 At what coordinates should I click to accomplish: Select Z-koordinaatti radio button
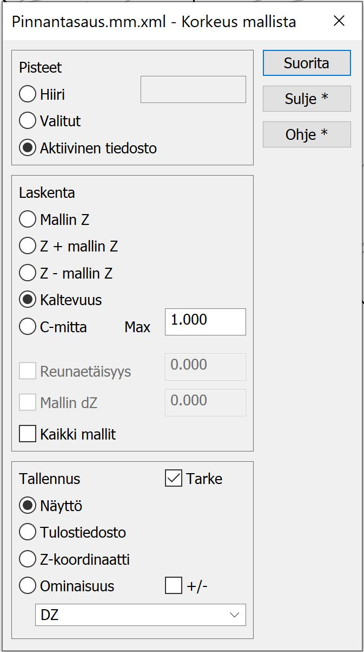(28, 559)
